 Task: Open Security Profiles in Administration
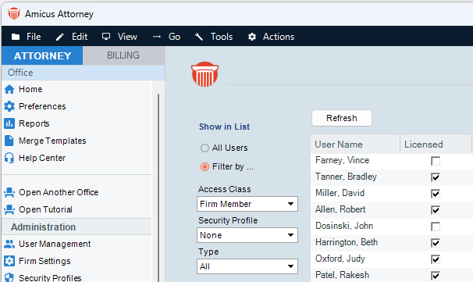(x=50, y=278)
